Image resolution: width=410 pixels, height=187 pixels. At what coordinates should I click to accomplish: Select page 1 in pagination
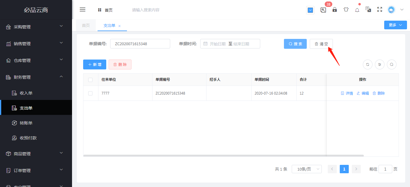coord(344,169)
